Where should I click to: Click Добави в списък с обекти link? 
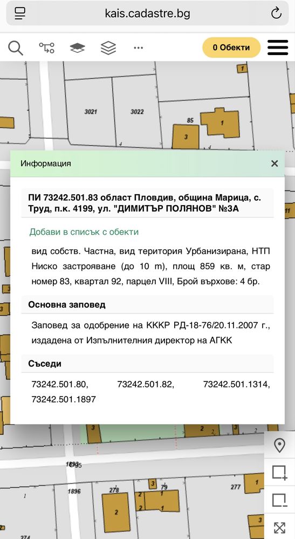click(84, 231)
